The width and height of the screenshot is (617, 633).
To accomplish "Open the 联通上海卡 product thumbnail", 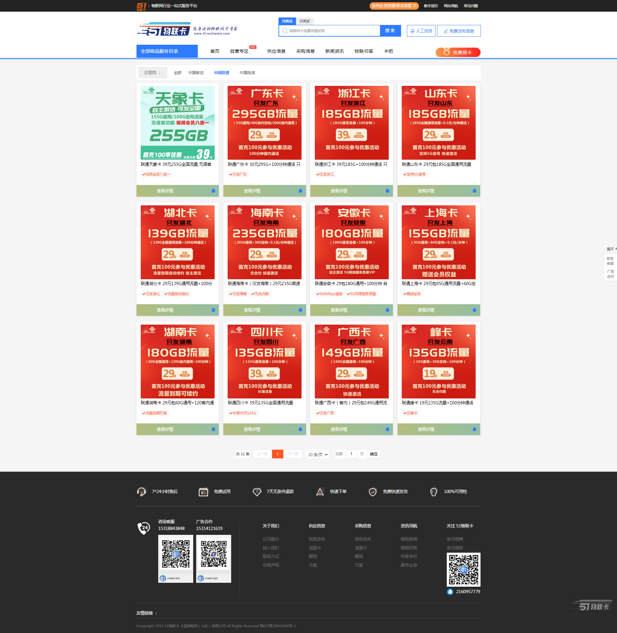I will [439, 242].
